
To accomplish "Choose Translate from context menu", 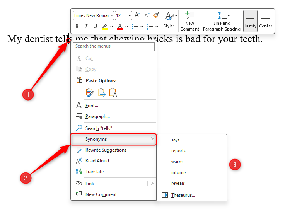I will 114,172.
